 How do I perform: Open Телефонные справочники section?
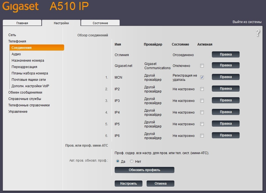tap(29, 105)
